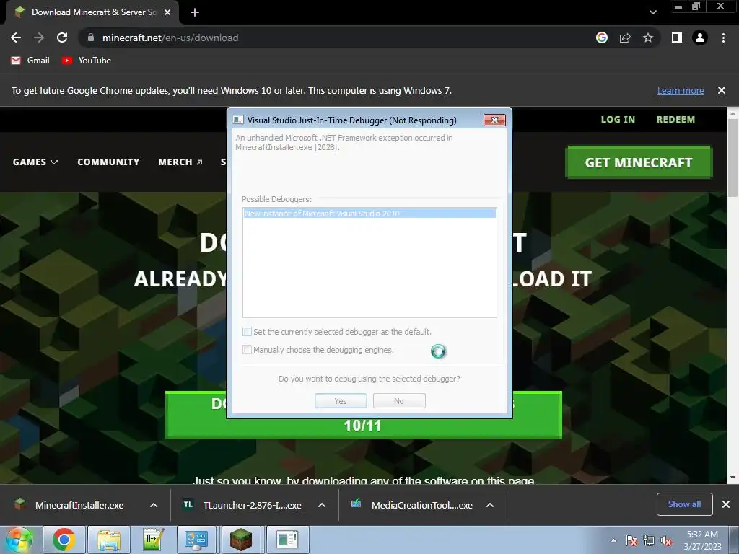This screenshot has height=554, width=739.
Task: Click the Learn more link in the update notice
Action: (x=681, y=90)
